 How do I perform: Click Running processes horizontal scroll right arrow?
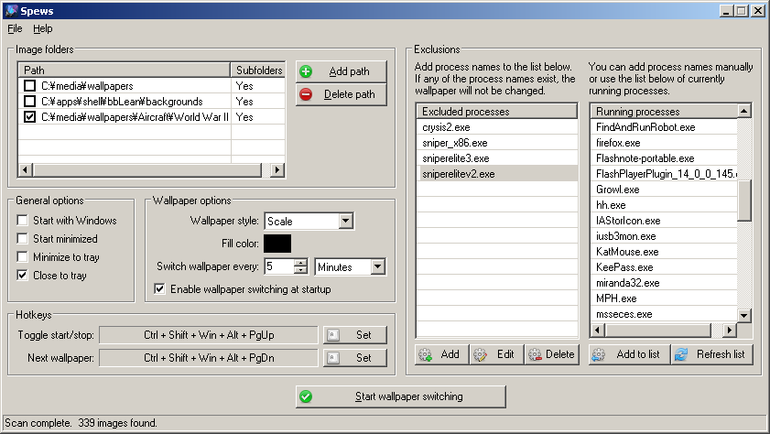pyautogui.click(x=730, y=330)
